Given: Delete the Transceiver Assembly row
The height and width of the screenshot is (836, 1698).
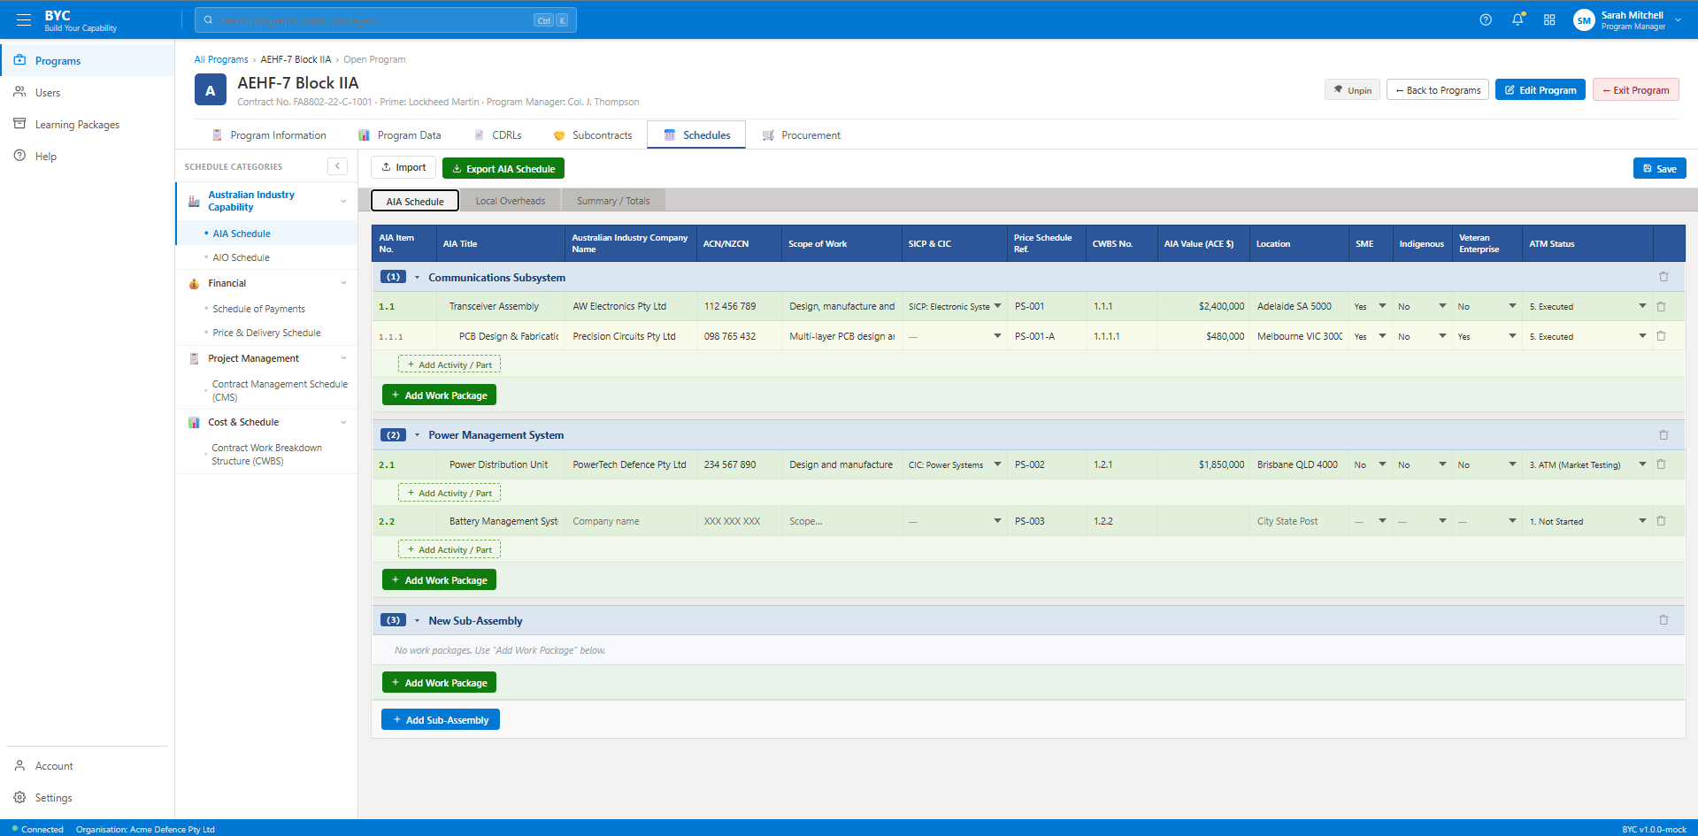Looking at the screenshot, I should (1661, 306).
